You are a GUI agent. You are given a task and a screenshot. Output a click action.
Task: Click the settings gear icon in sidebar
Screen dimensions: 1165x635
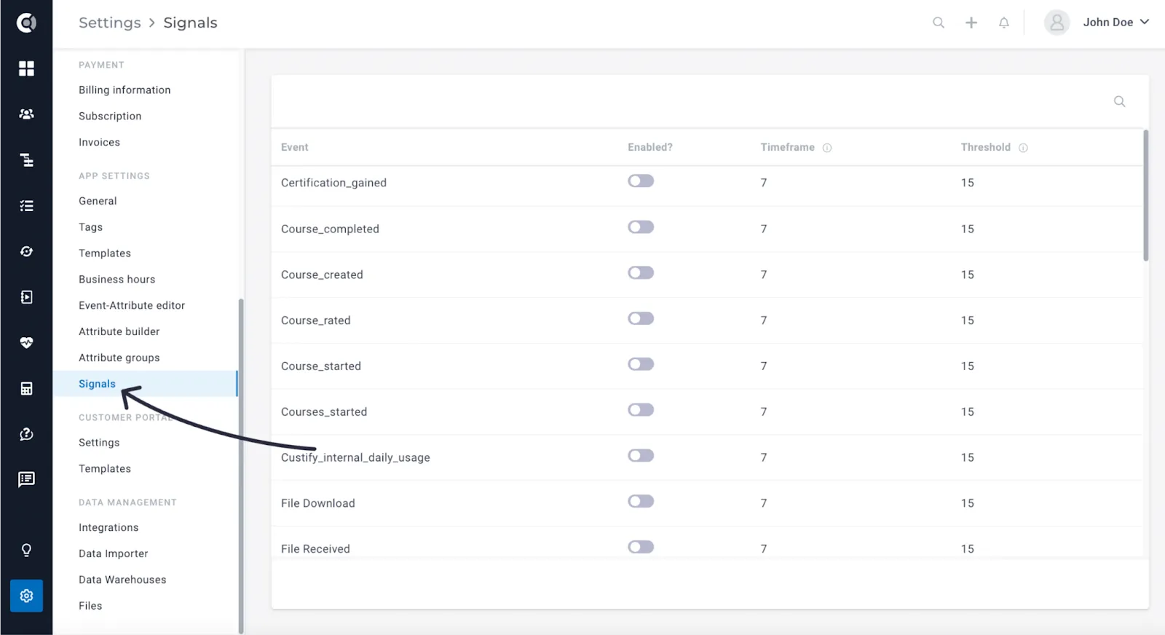26,596
